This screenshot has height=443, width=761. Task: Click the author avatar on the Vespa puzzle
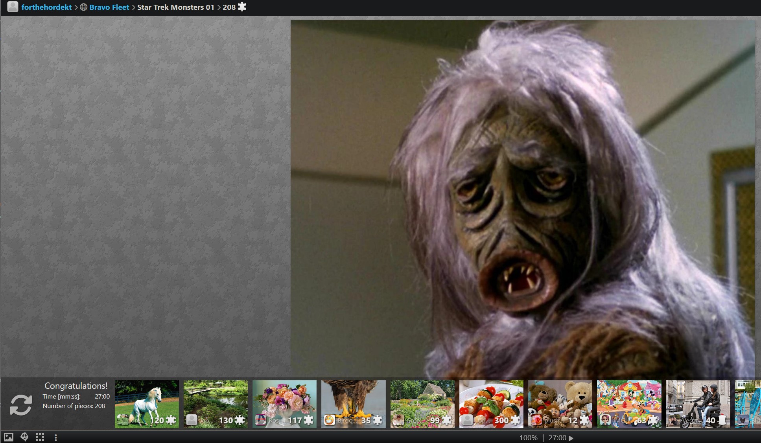pos(674,420)
